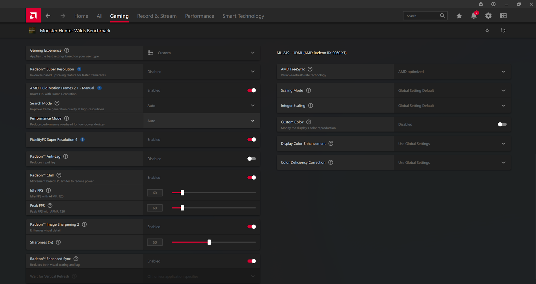Open Gaming Experience Custom dropdown

[x=201, y=53]
